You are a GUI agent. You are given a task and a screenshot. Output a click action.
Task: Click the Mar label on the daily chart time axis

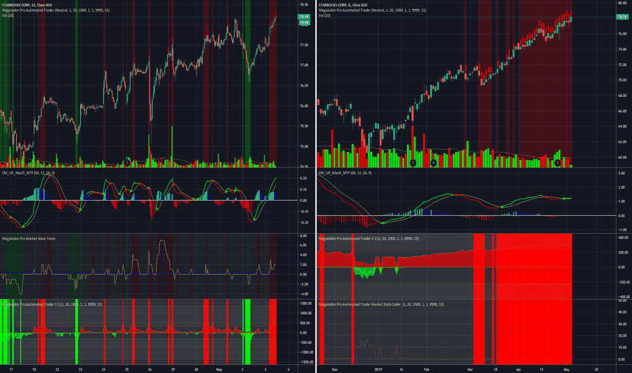point(470,370)
